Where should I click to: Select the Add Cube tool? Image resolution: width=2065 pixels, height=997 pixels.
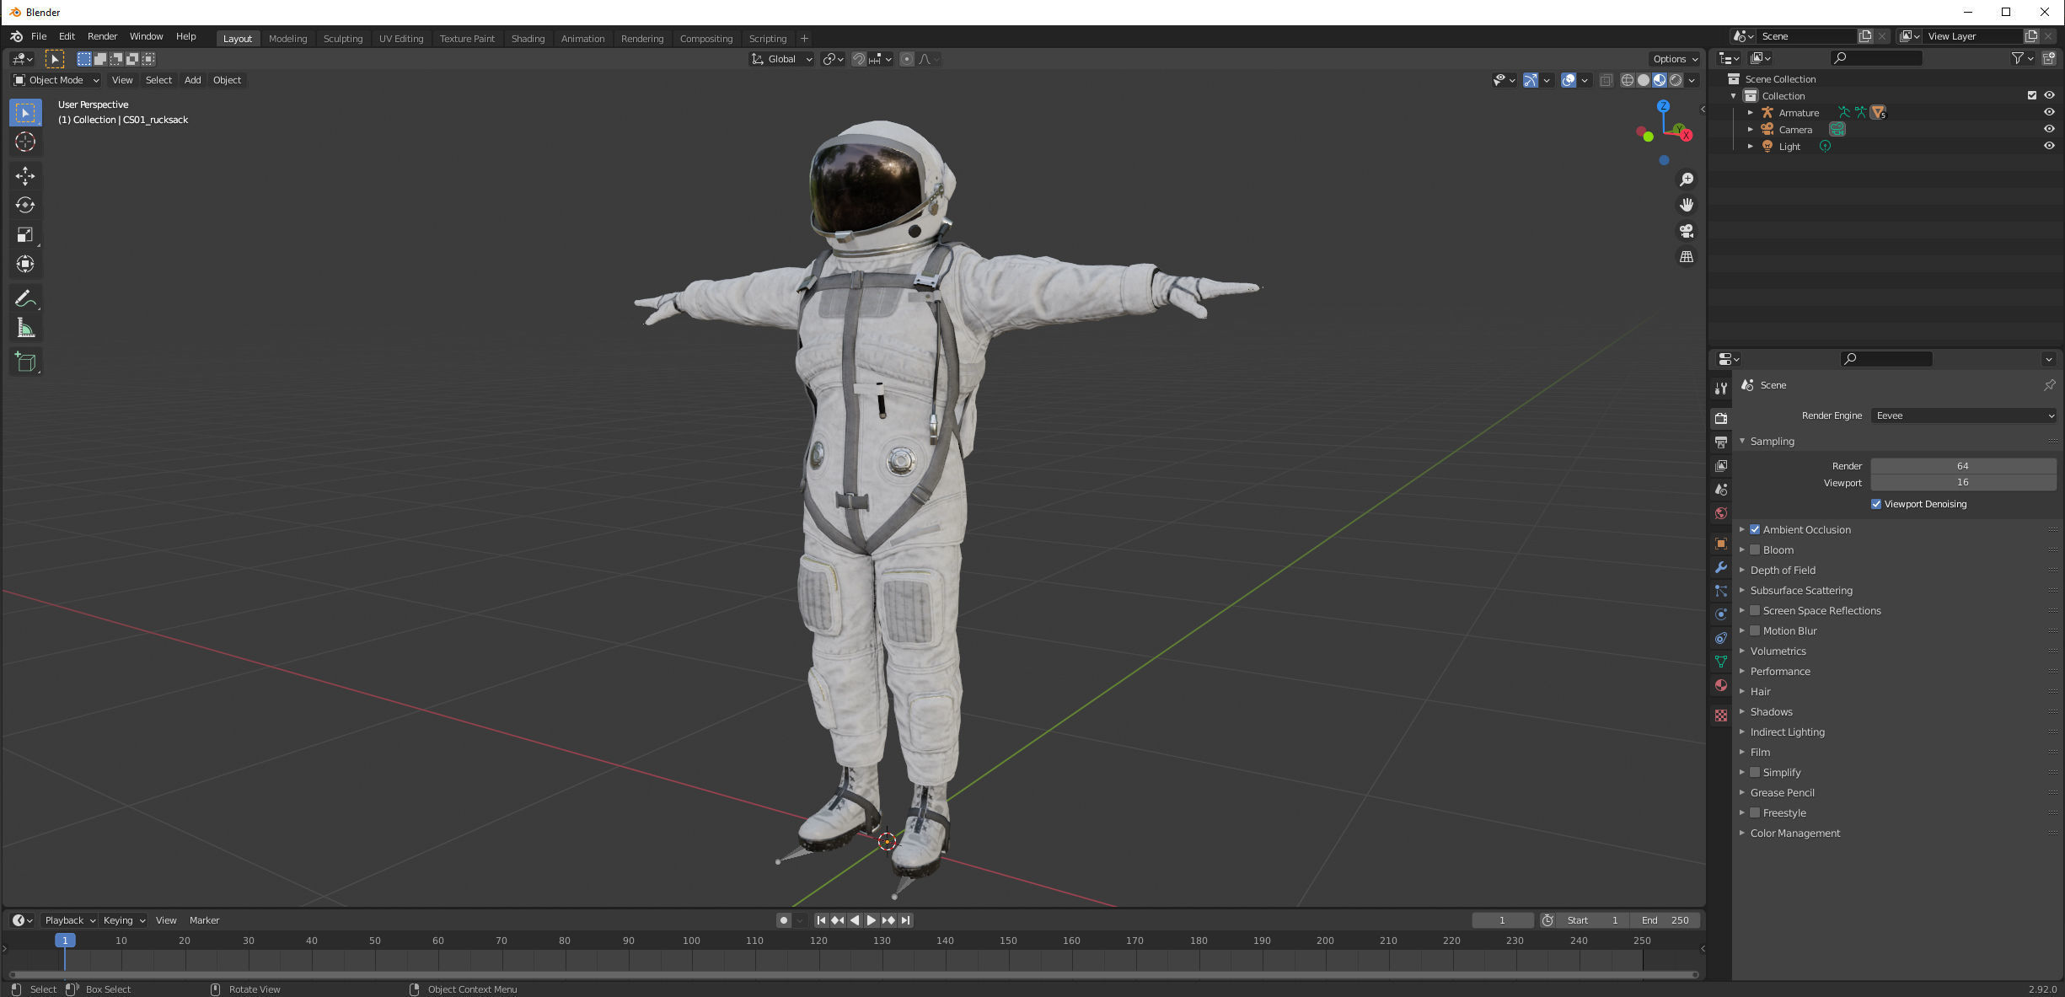[25, 362]
